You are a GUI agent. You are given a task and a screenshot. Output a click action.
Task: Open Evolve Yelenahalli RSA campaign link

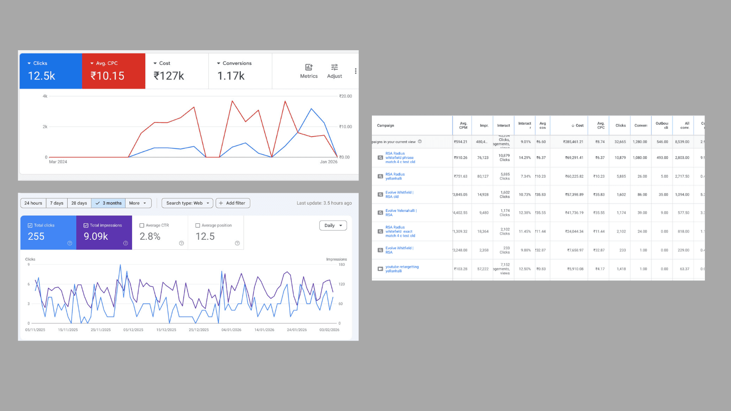tap(401, 213)
